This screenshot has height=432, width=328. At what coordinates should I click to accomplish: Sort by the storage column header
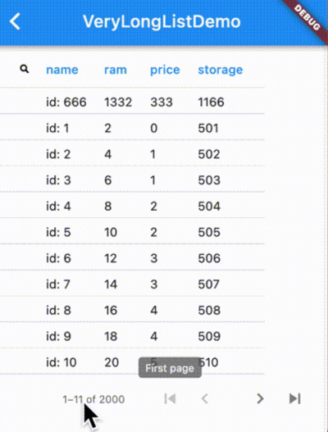[221, 70]
